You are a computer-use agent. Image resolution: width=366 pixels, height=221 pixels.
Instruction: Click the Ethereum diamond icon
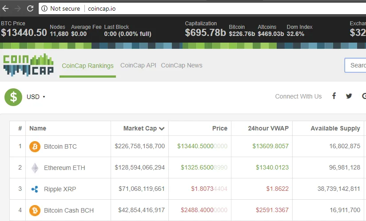pyautogui.click(x=35, y=168)
